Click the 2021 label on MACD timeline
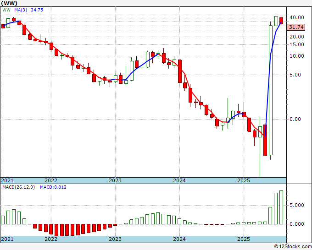312x250 pixels. (x=7, y=239)
